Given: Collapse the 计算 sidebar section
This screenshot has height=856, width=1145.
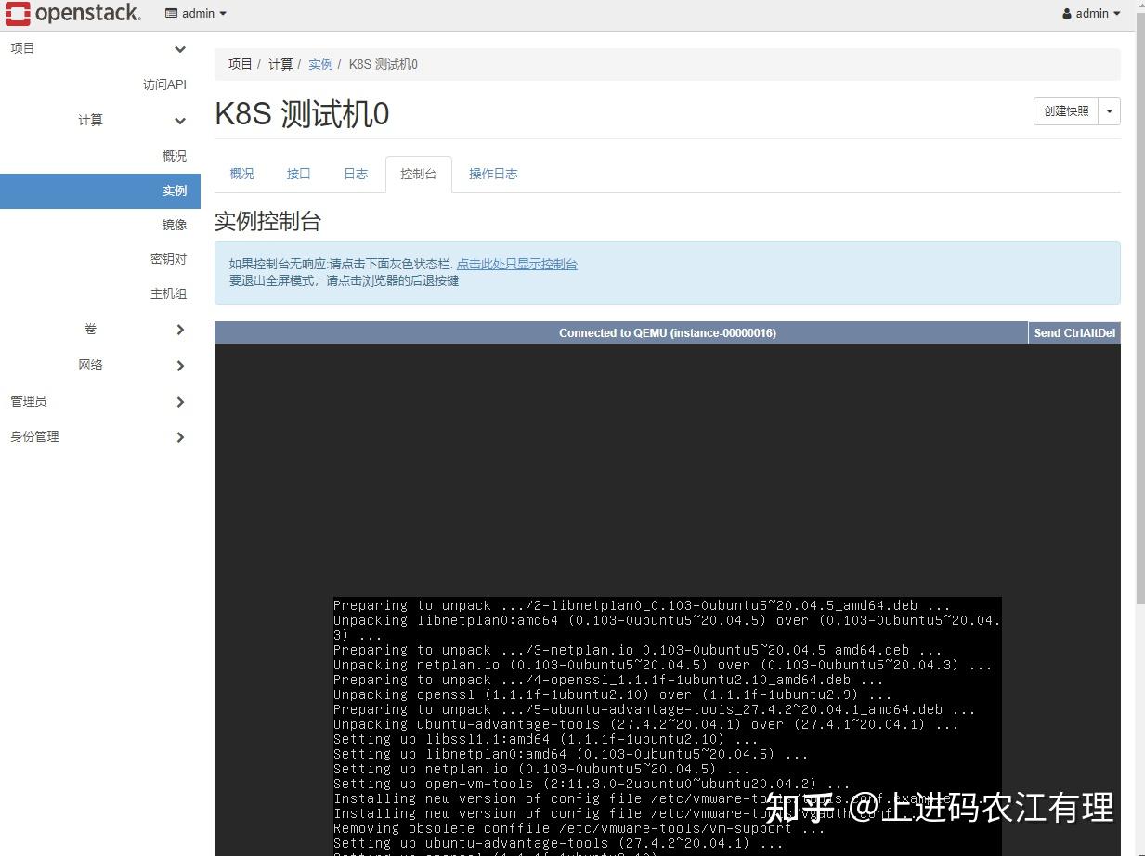Looking at the screenshot, I should (90, 120).
